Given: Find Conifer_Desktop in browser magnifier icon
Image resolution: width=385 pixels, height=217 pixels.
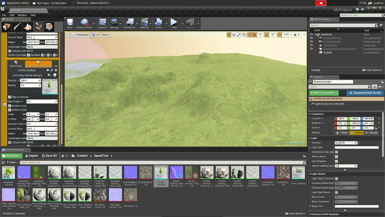Looking at the screenshot, I should tap(52, 70).
